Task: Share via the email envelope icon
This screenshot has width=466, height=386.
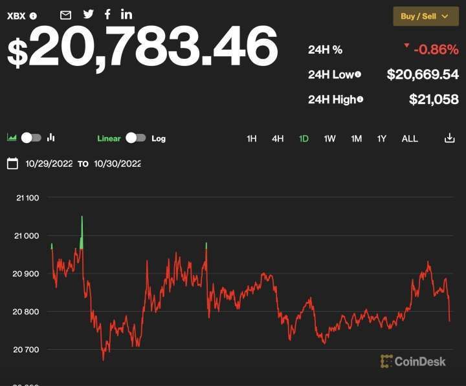Action: 65,15
